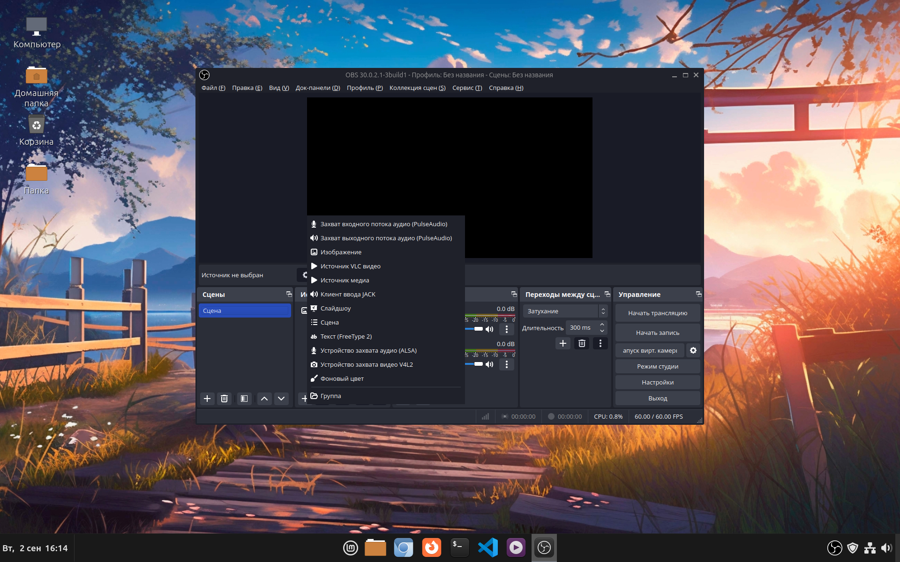This screenshot has width=900, height=562.
Task: Mute the first audio mixer channel
Action: coord(489,329)
